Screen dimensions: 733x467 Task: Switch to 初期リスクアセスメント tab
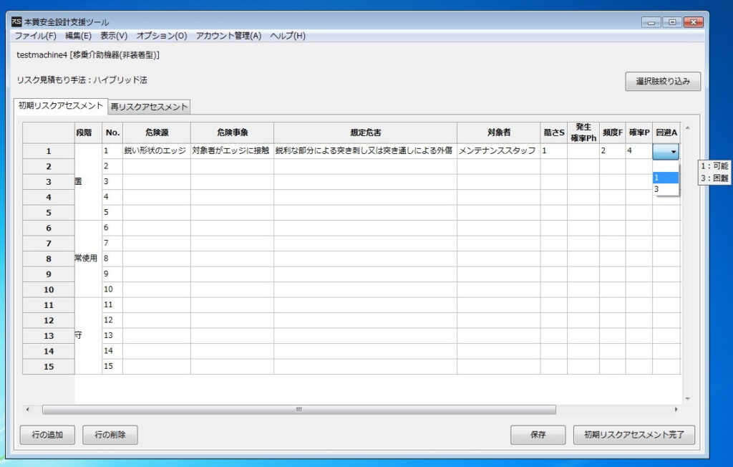click(61, 106)
